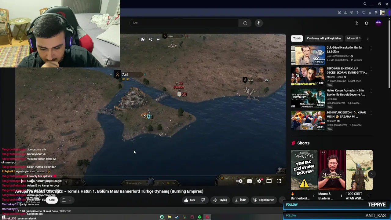The width and height of the screenshot is (391, 220).
Task: Open File Explorer from the taskbar
Action: click(169, 217)
